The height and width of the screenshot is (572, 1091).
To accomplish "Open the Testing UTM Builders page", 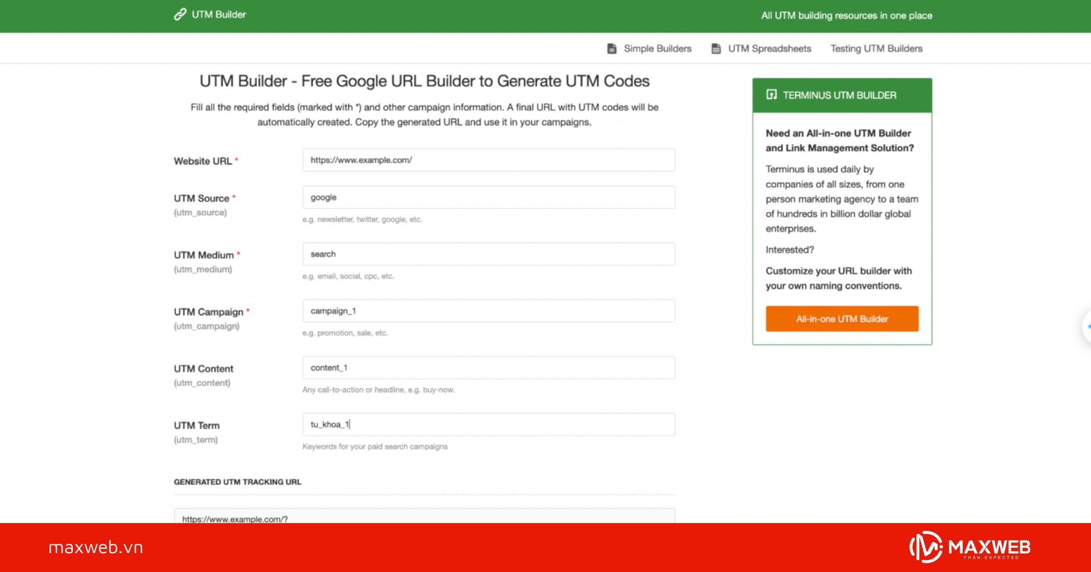I will 876,48.
